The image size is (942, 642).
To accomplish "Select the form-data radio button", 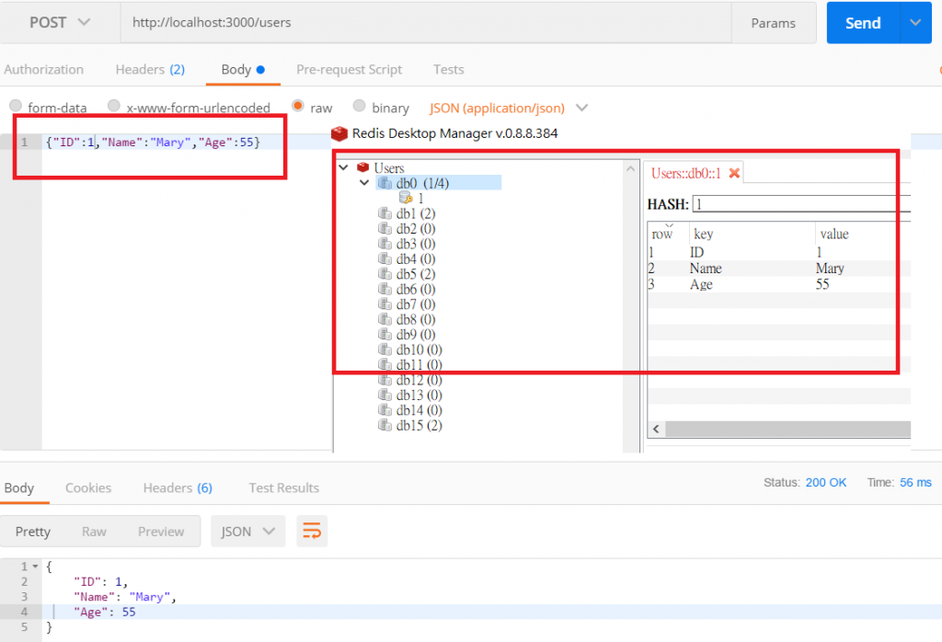I will tap(17, 107).
